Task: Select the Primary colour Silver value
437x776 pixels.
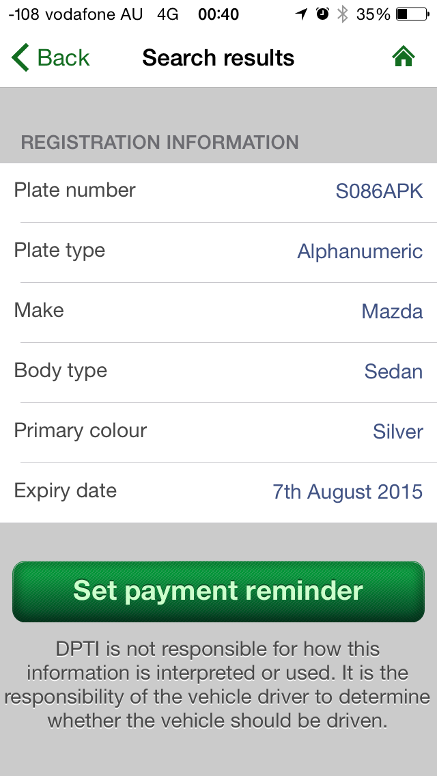Action: (397, 432)
